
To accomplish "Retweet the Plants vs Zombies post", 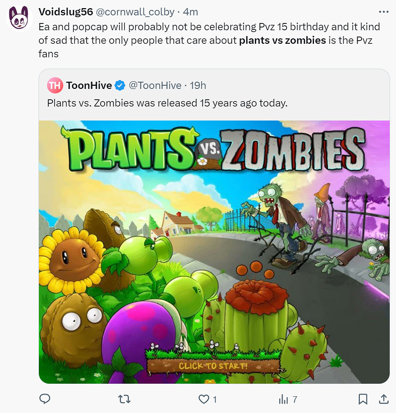I will 123,399.
